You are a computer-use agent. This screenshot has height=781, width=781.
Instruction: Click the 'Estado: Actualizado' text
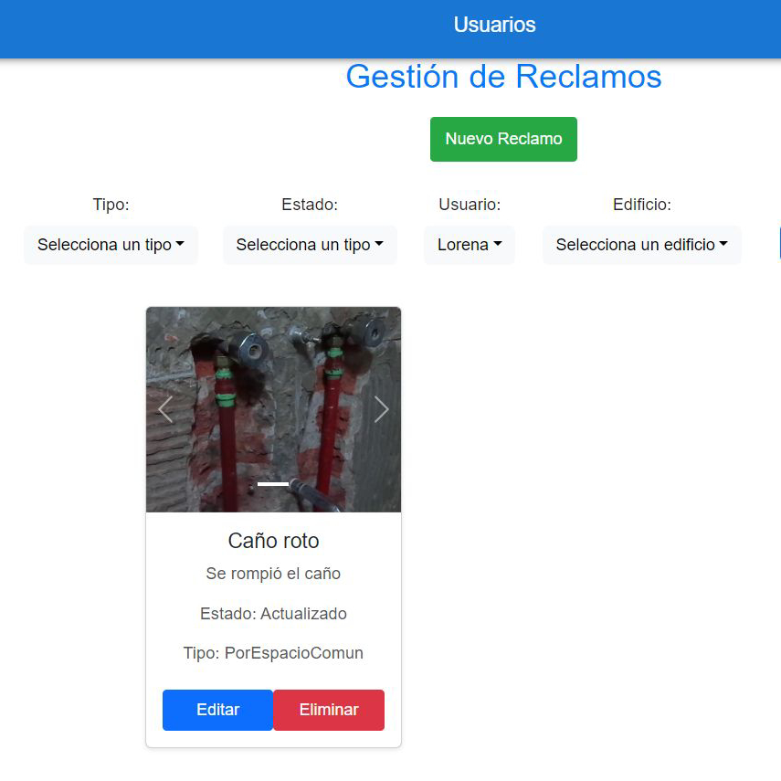273,614
